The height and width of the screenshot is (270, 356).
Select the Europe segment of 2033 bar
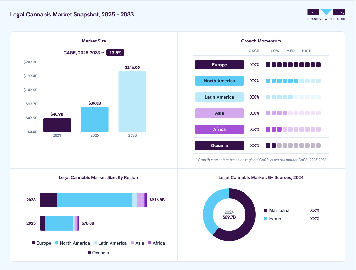pos(49,200)
